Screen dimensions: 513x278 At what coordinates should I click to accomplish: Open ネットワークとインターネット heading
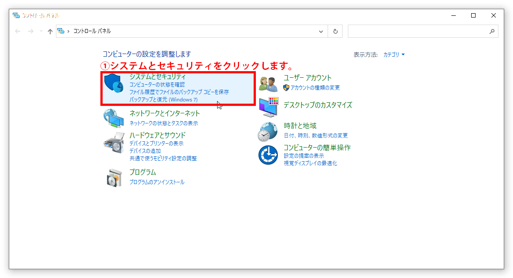(165, 113)
